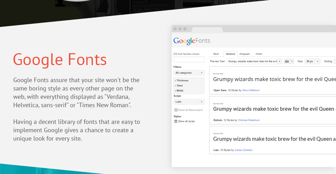Click the Roboto font name
The height and width of the screenshot is (174, 336).
click(218, 120)
